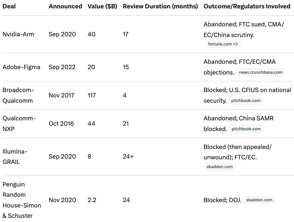Click the Oct 2016 announced date

coord(61,124)
